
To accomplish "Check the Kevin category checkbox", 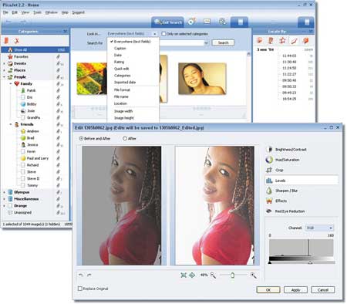I will (x=22, y=151).
